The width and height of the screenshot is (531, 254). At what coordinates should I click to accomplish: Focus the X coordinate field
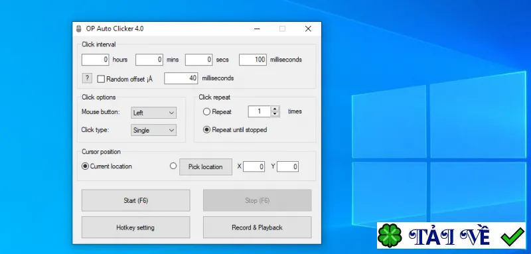click(254, 166)
